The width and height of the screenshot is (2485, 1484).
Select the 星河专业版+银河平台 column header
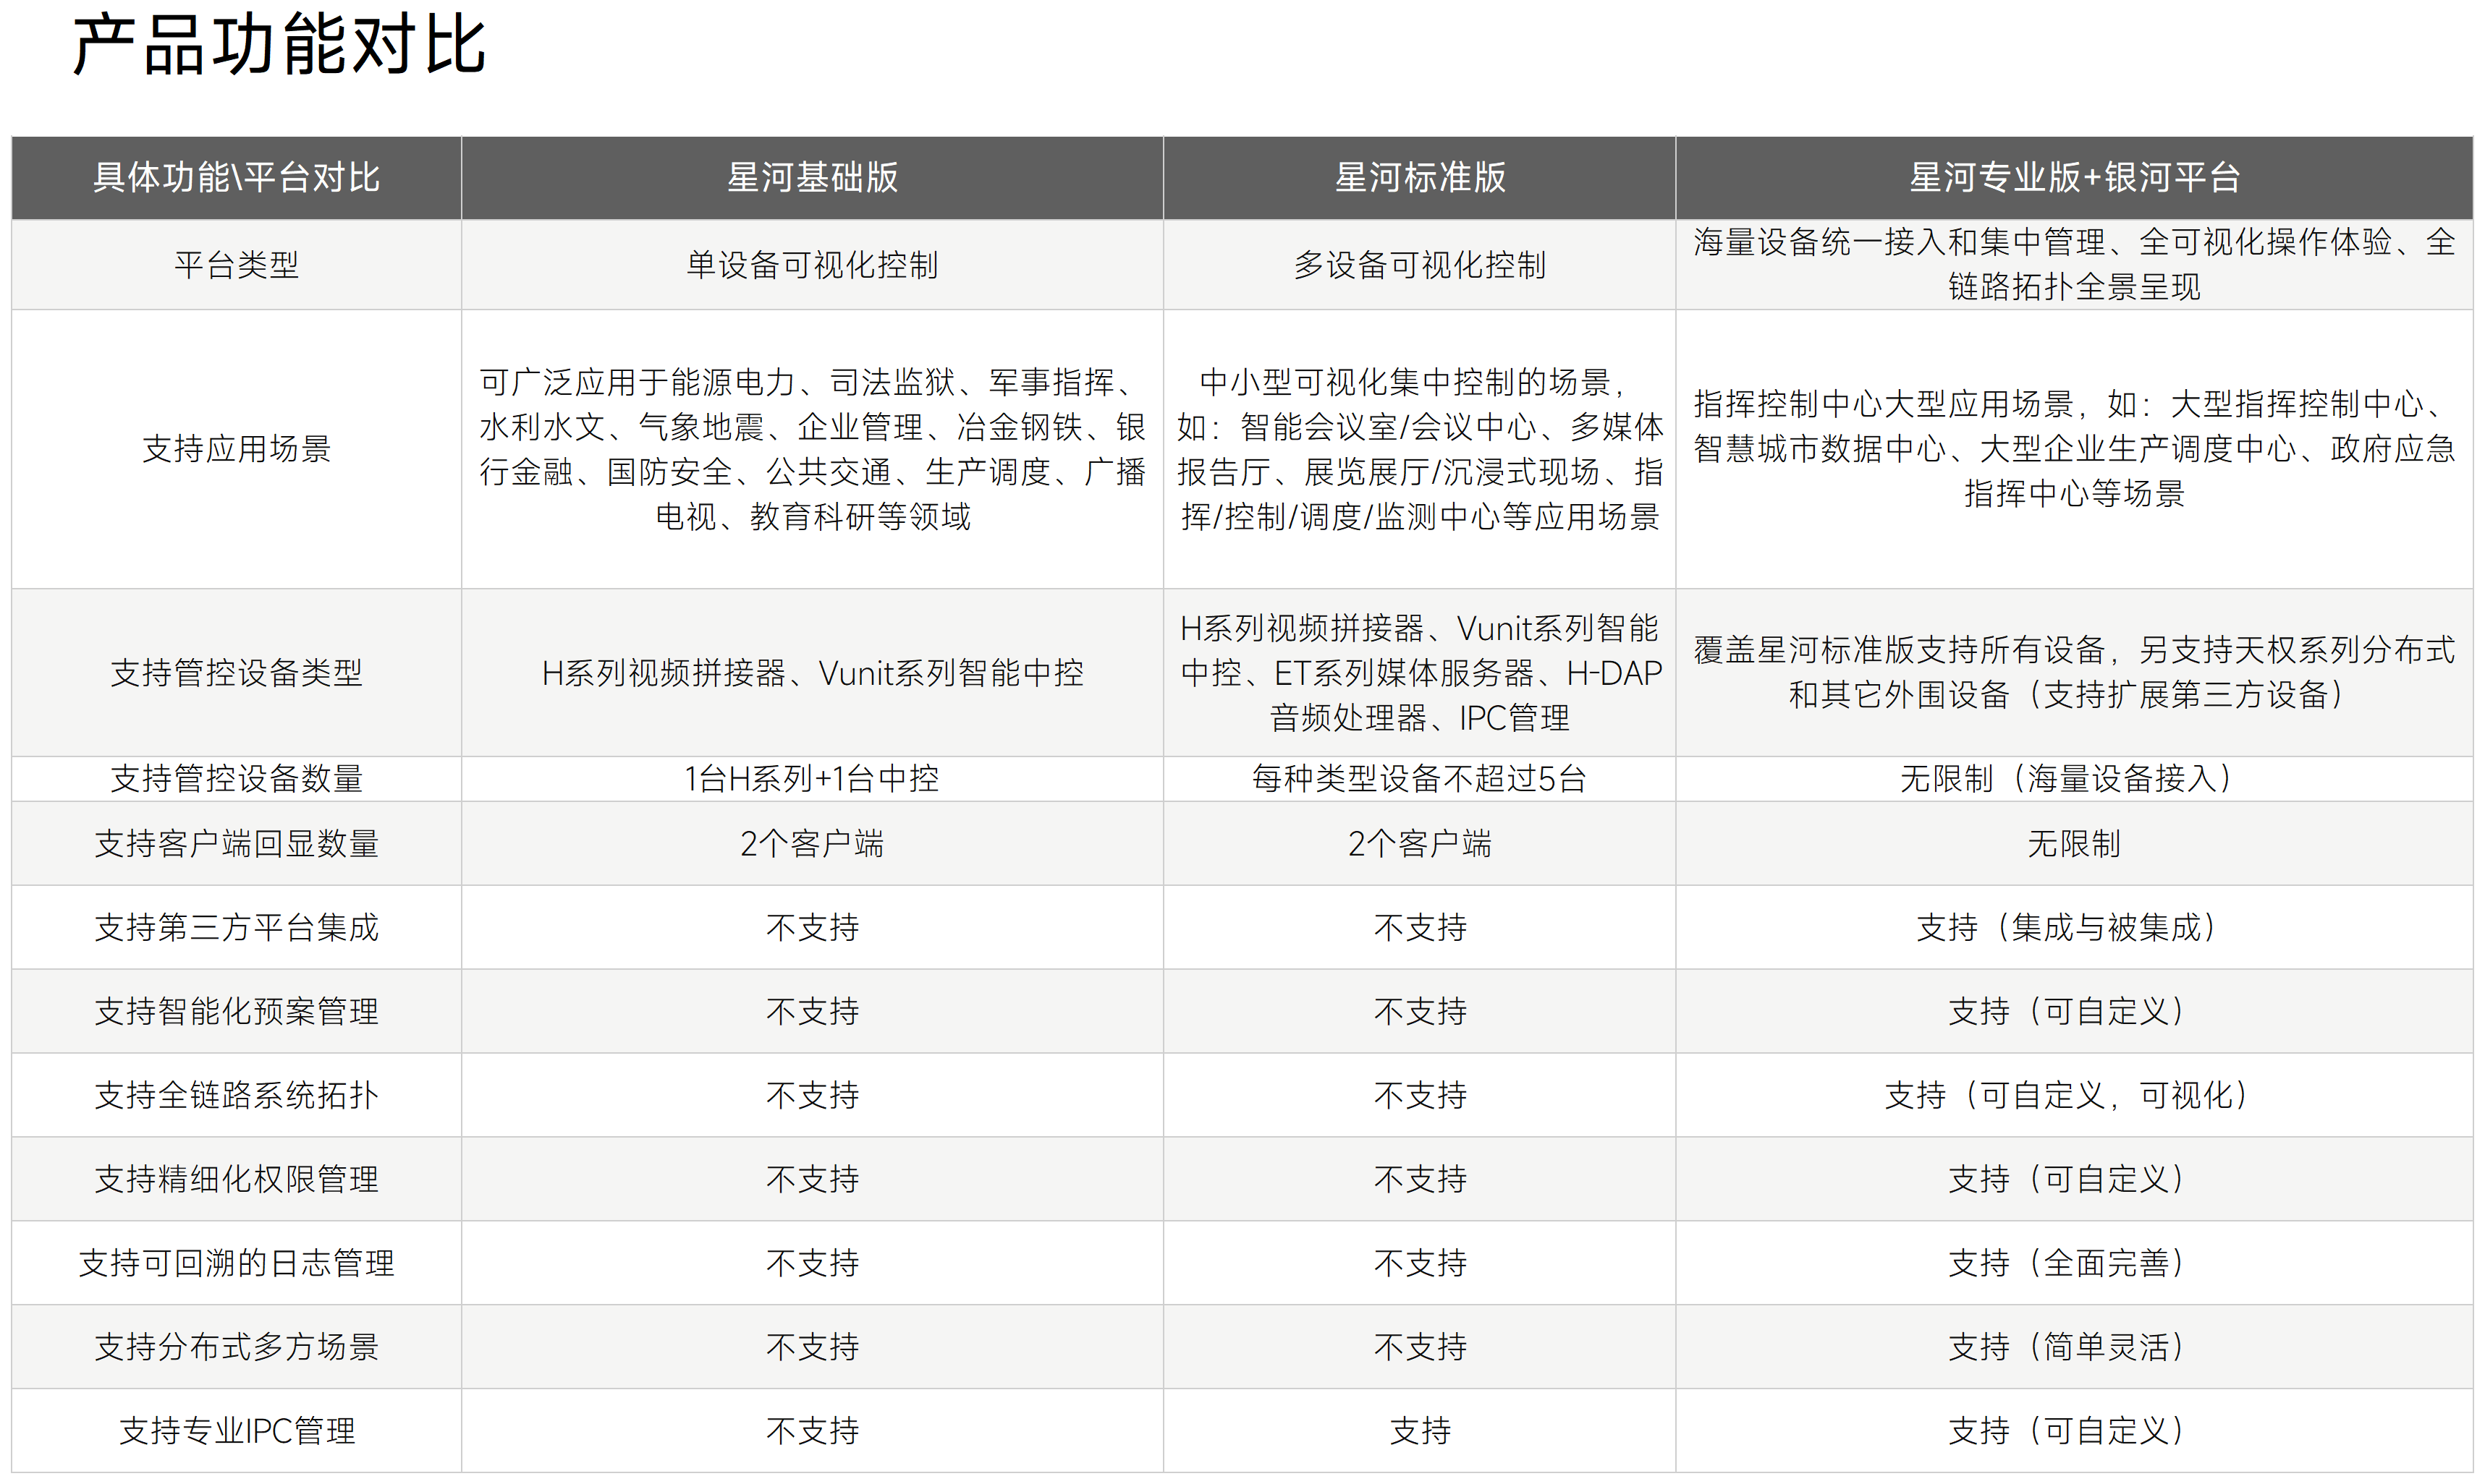(x=2075, y=178)
